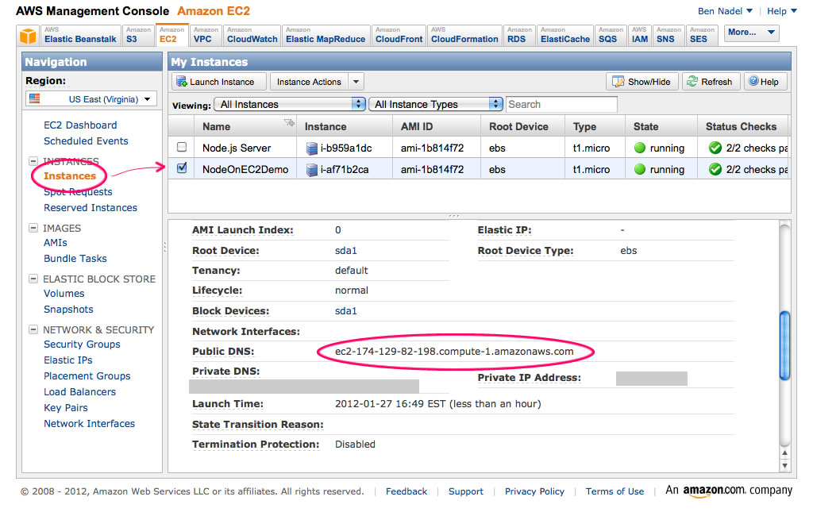Switch to the Elastic MapReduce tab
813x512 pixels.
326,35
